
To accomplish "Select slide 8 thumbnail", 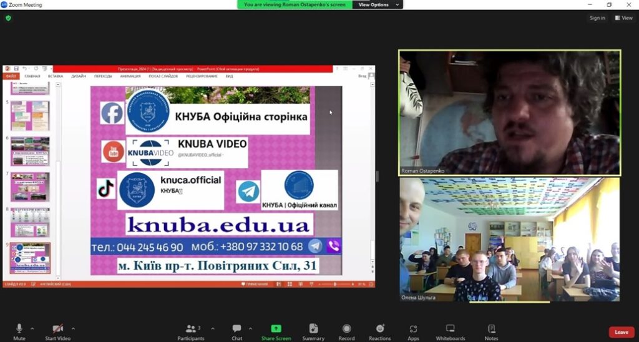I will (30, 222).
